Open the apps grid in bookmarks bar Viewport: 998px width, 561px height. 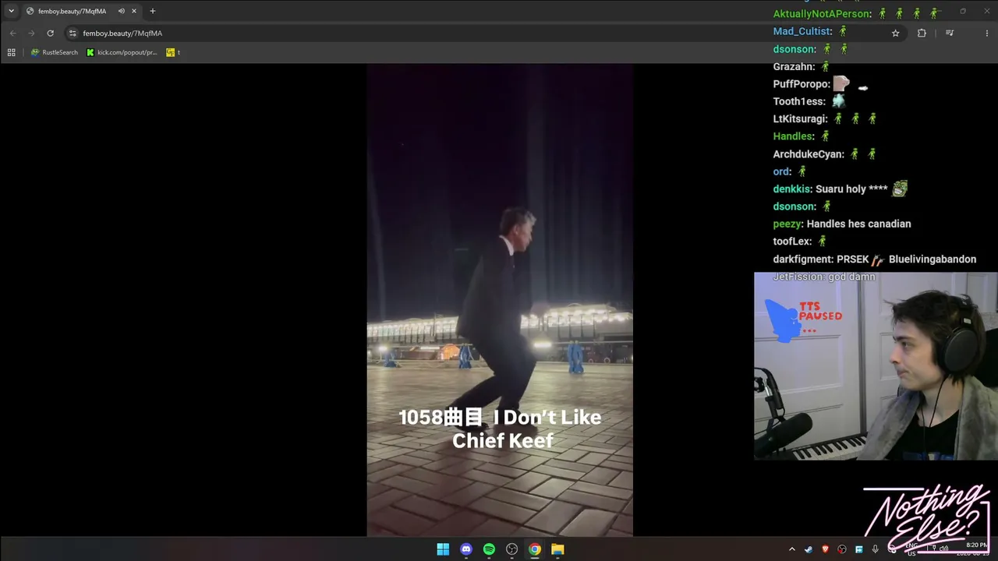(11, 52)
